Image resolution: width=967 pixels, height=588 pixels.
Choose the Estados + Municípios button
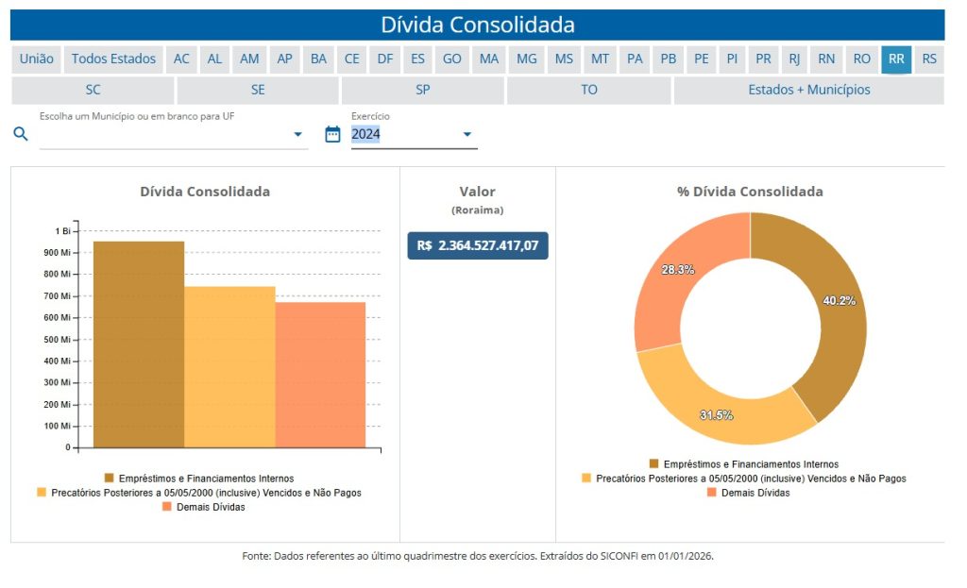808,90
